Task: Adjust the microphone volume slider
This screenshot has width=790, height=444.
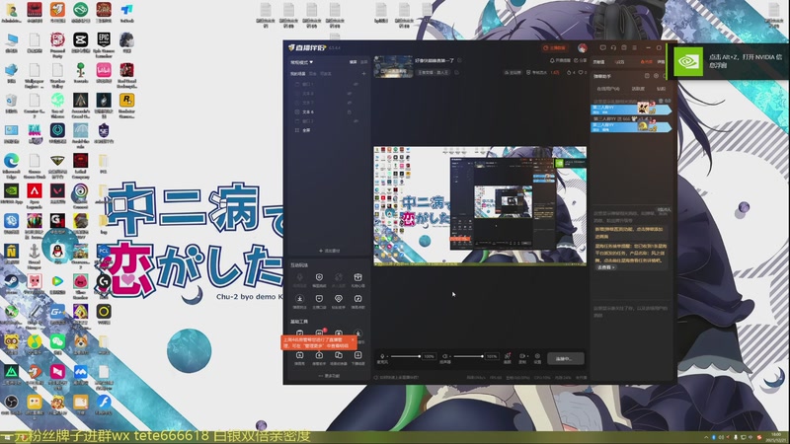Action: coord(405,356)
